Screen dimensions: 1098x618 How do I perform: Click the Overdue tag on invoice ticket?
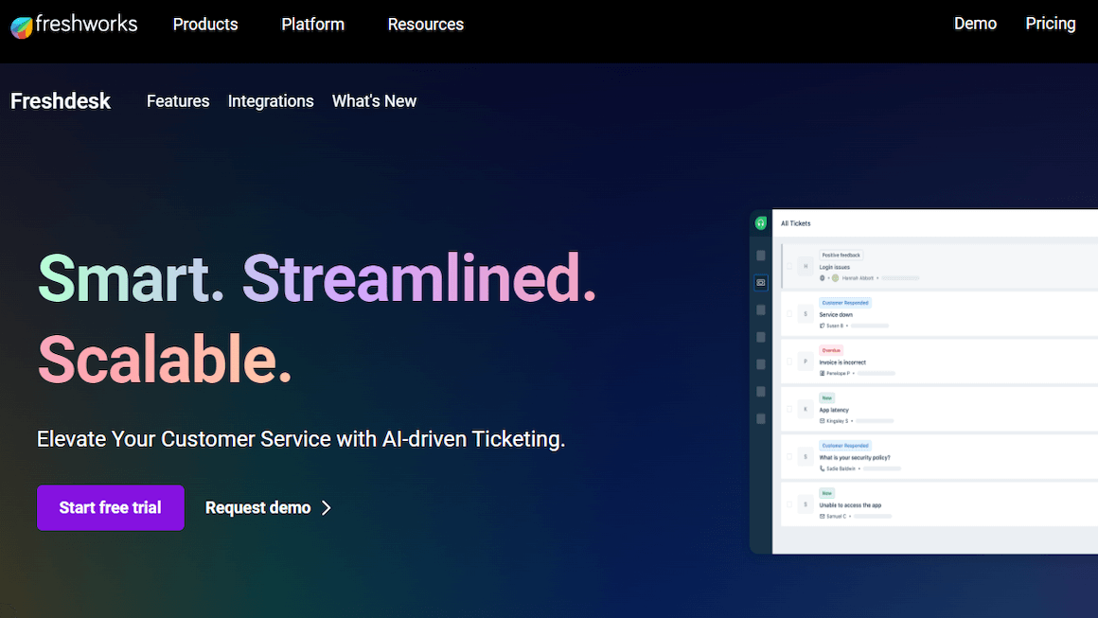click(x=831, y=351)
